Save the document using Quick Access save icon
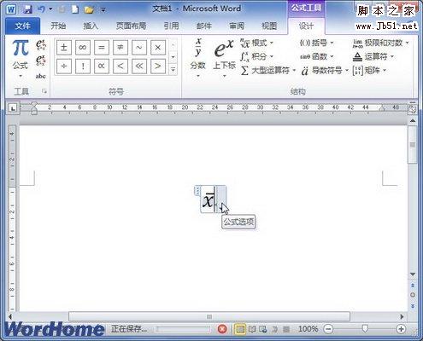Image resolution: width=423 pixels, height=341 pixels. click(27, 9)
